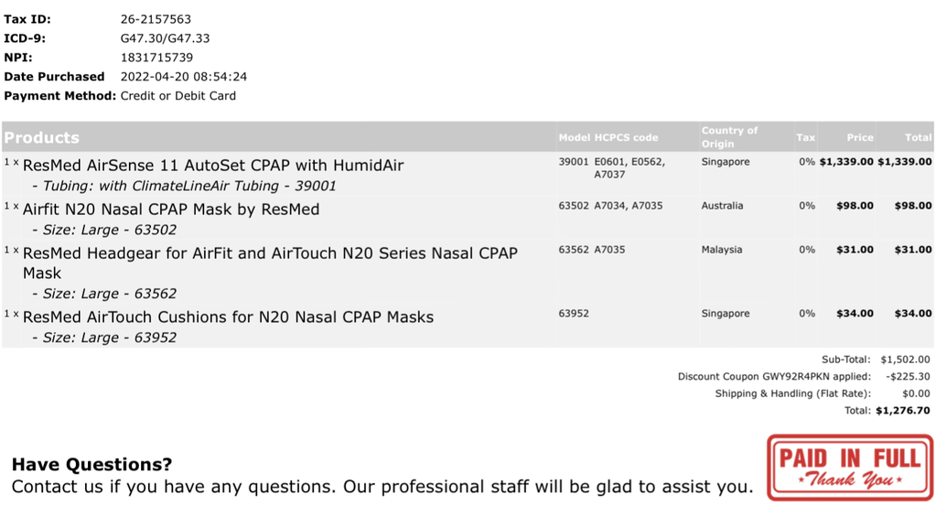Click the ICD-9 code G47.30/G47.33
Screen dimensions: 936x505
coord(166,38)
